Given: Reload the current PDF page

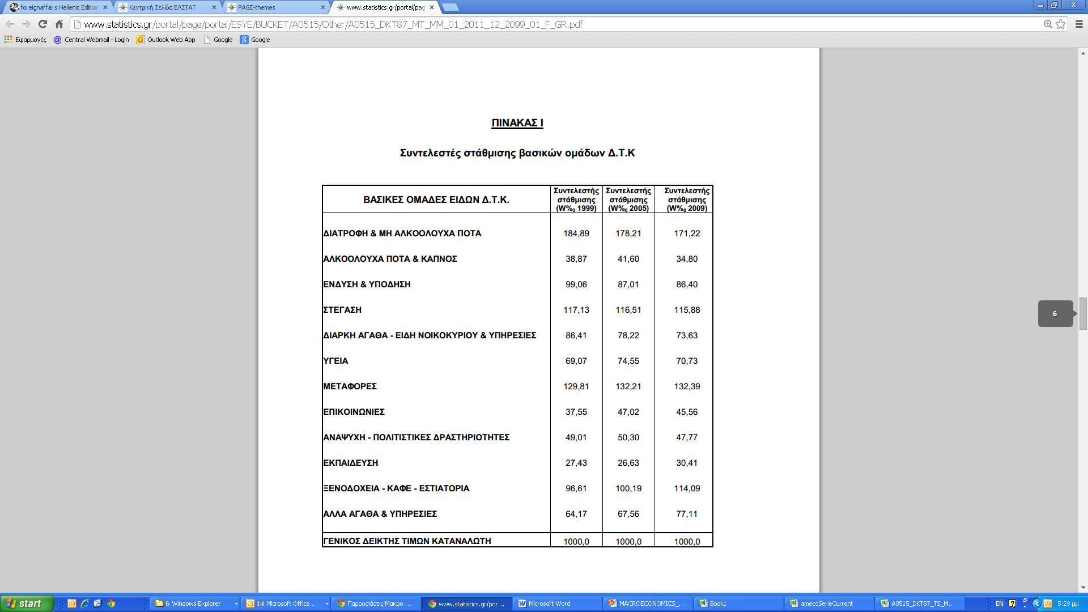Looking at the screenshot, I should point(42,24).
